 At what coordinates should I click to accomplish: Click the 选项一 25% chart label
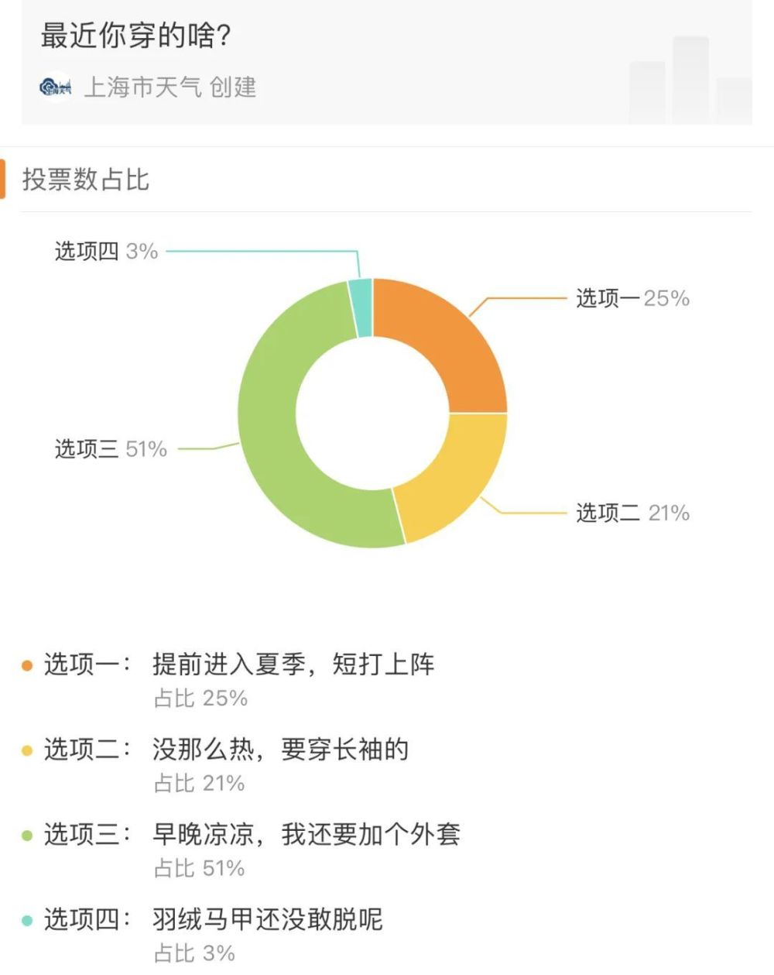pyautogui.click(x=632, y=298)
